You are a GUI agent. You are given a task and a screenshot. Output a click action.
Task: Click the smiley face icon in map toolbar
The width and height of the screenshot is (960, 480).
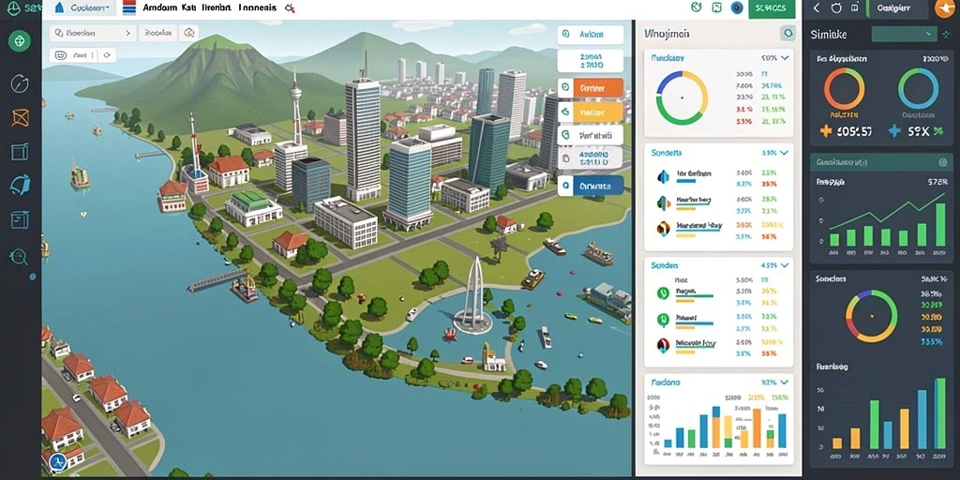pos(61,55)
